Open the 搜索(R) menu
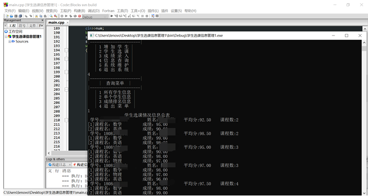This screenshot has width=368, height=196. pyautogui.click(x=52, y=11)
